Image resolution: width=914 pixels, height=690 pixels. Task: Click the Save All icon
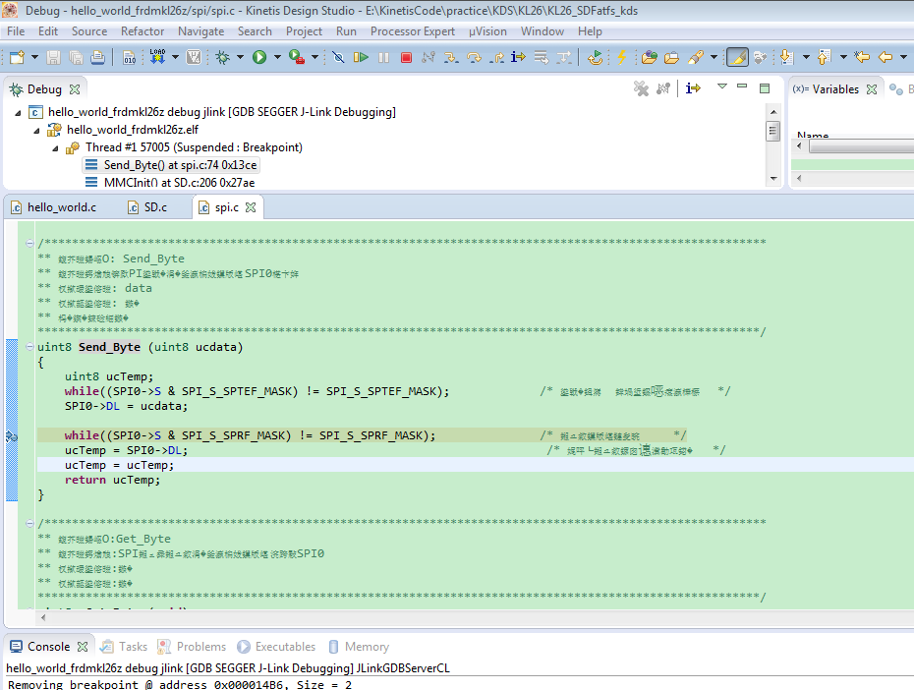point(76,57)
